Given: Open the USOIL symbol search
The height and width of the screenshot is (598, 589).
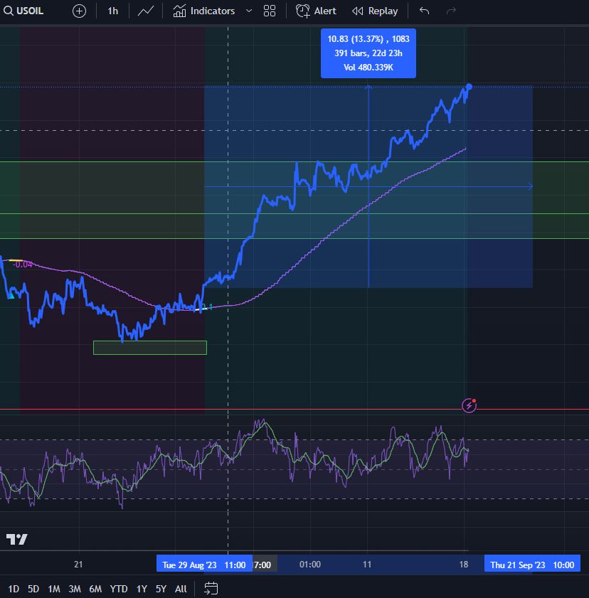Looking at the screenshot, I should 23,11.
